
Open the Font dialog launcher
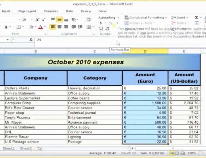tap(46, 34)
